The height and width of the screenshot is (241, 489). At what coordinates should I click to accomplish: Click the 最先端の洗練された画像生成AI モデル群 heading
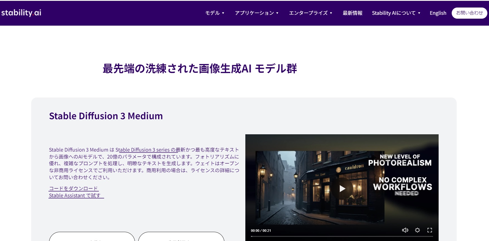[200, 69]
